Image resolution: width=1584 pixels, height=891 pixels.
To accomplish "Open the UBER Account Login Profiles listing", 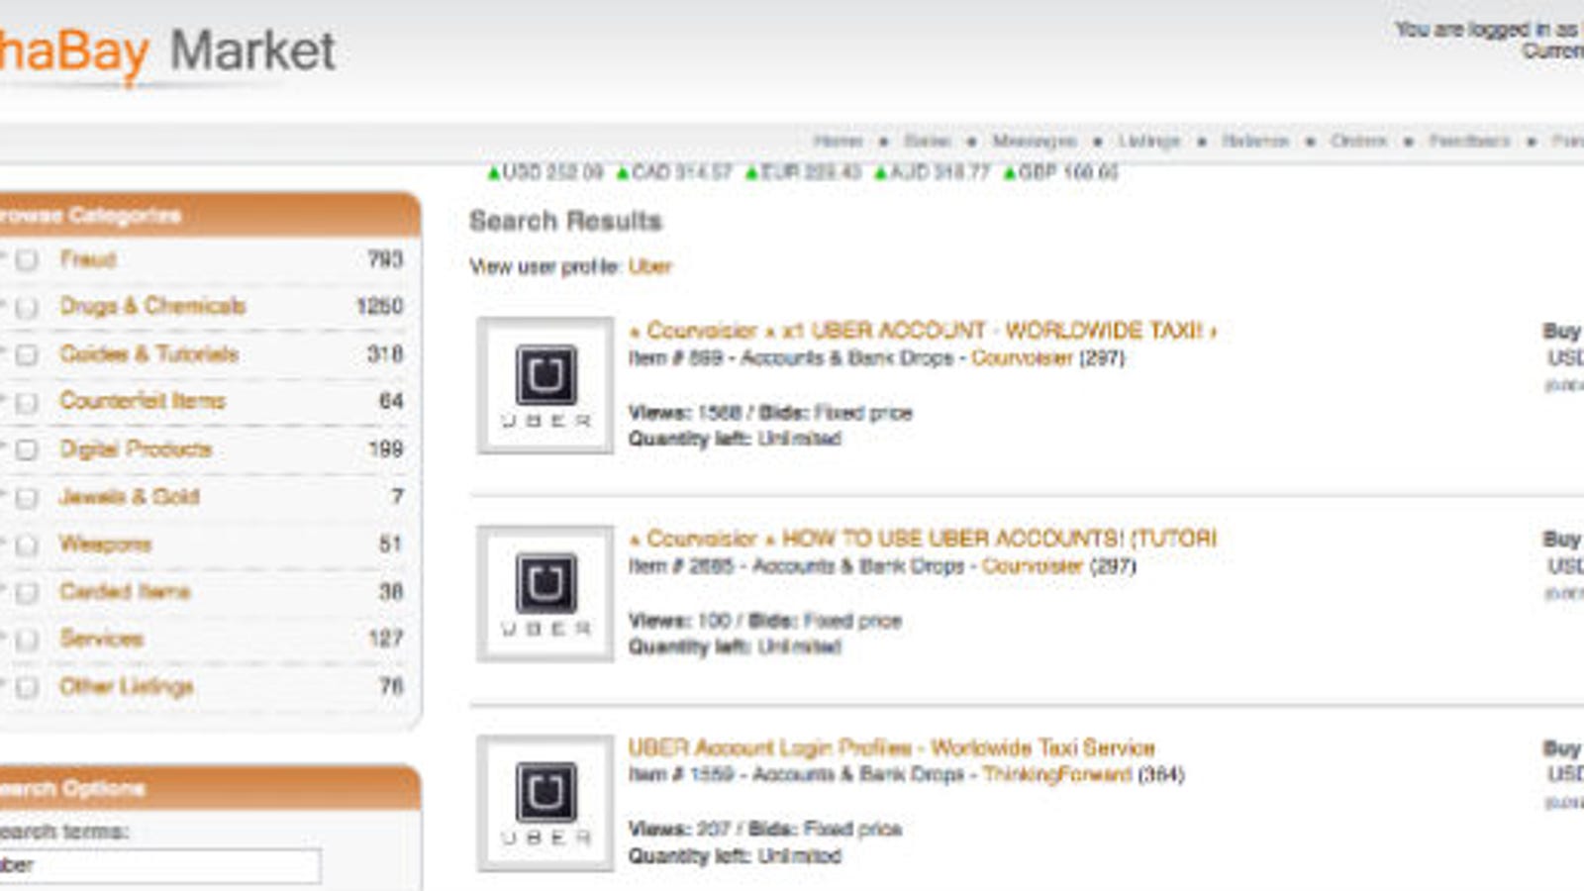I will tap(891, 747).
